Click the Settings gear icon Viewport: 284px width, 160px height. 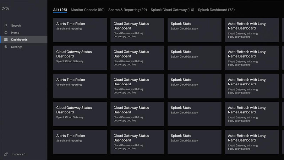click(x=6, y=47)
